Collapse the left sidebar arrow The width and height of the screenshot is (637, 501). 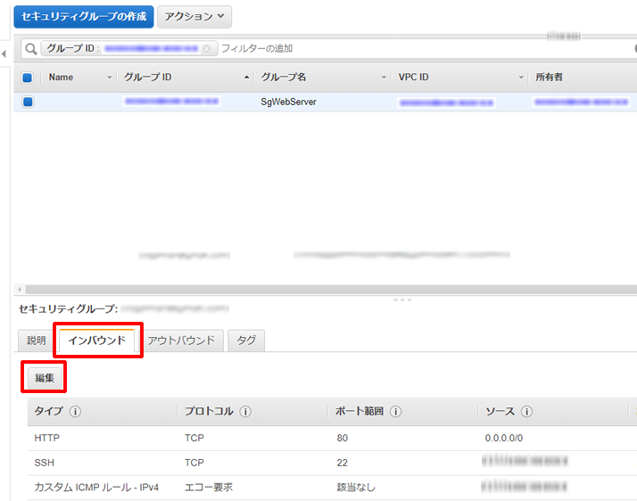[4, 53]
